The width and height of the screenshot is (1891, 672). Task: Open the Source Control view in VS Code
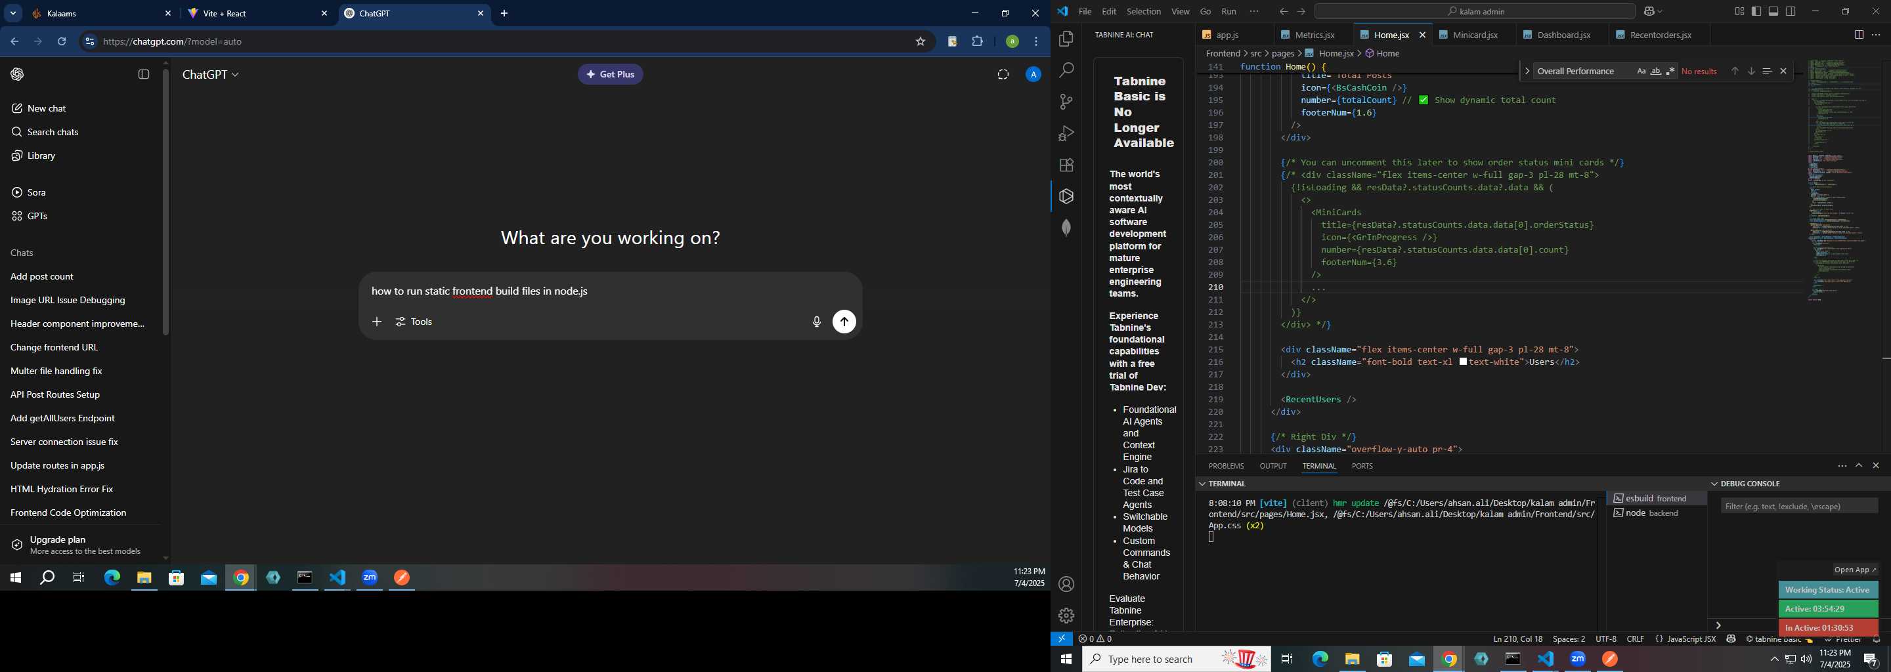point(1066,102)
